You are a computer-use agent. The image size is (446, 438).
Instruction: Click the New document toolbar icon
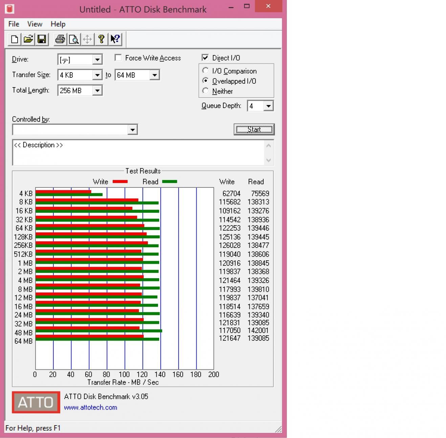[x=15, y=39]
